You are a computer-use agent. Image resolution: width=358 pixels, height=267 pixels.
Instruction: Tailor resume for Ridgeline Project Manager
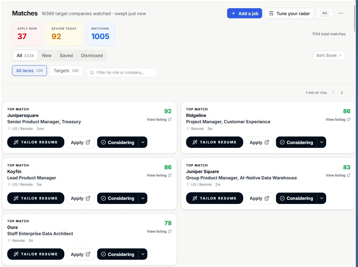click(x=214, y=142)
